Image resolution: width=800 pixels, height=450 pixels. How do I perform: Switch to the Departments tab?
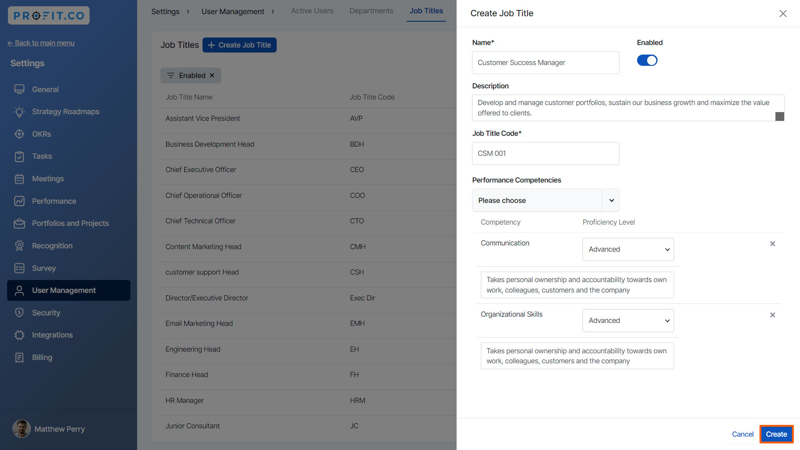tap(371, 11)
